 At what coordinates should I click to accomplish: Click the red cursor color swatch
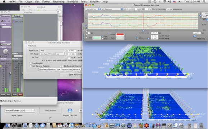[x=120, y=34]
